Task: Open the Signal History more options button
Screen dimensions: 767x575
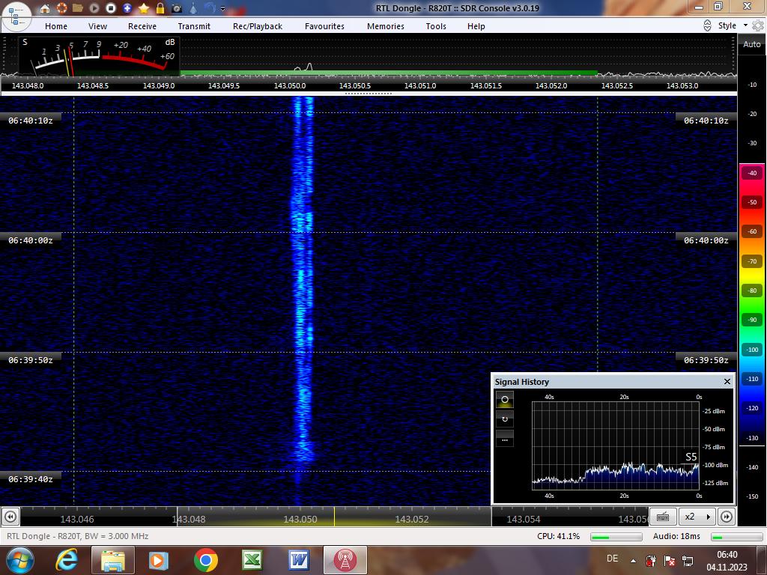Action: [505, 439]
